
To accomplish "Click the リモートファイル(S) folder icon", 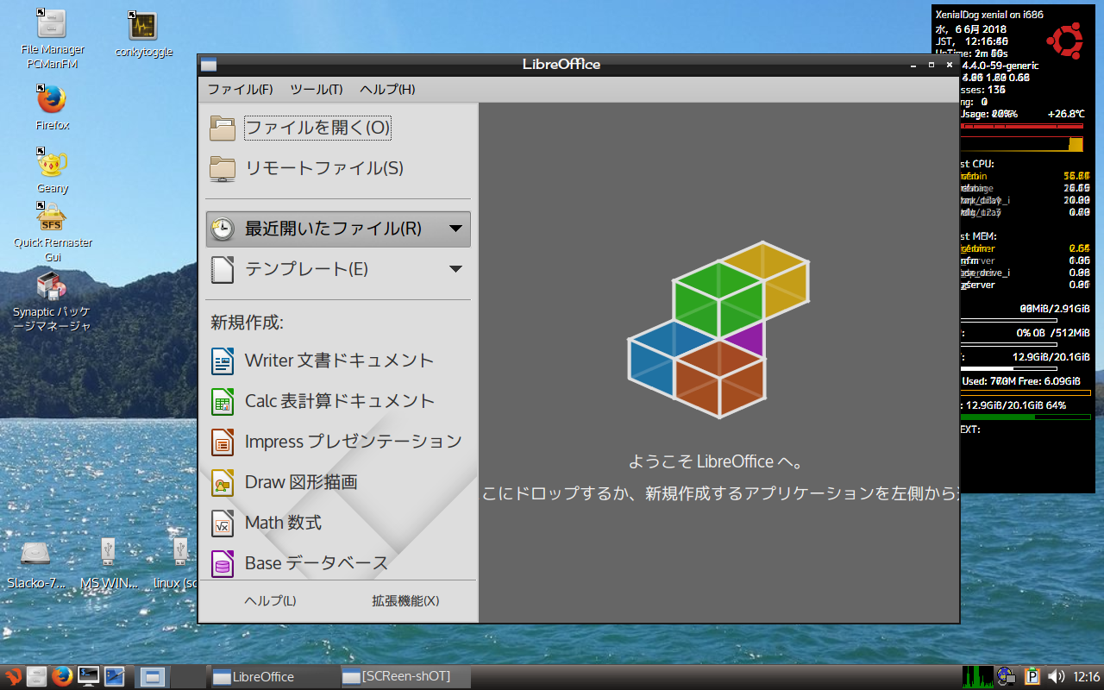I will 223,169.
